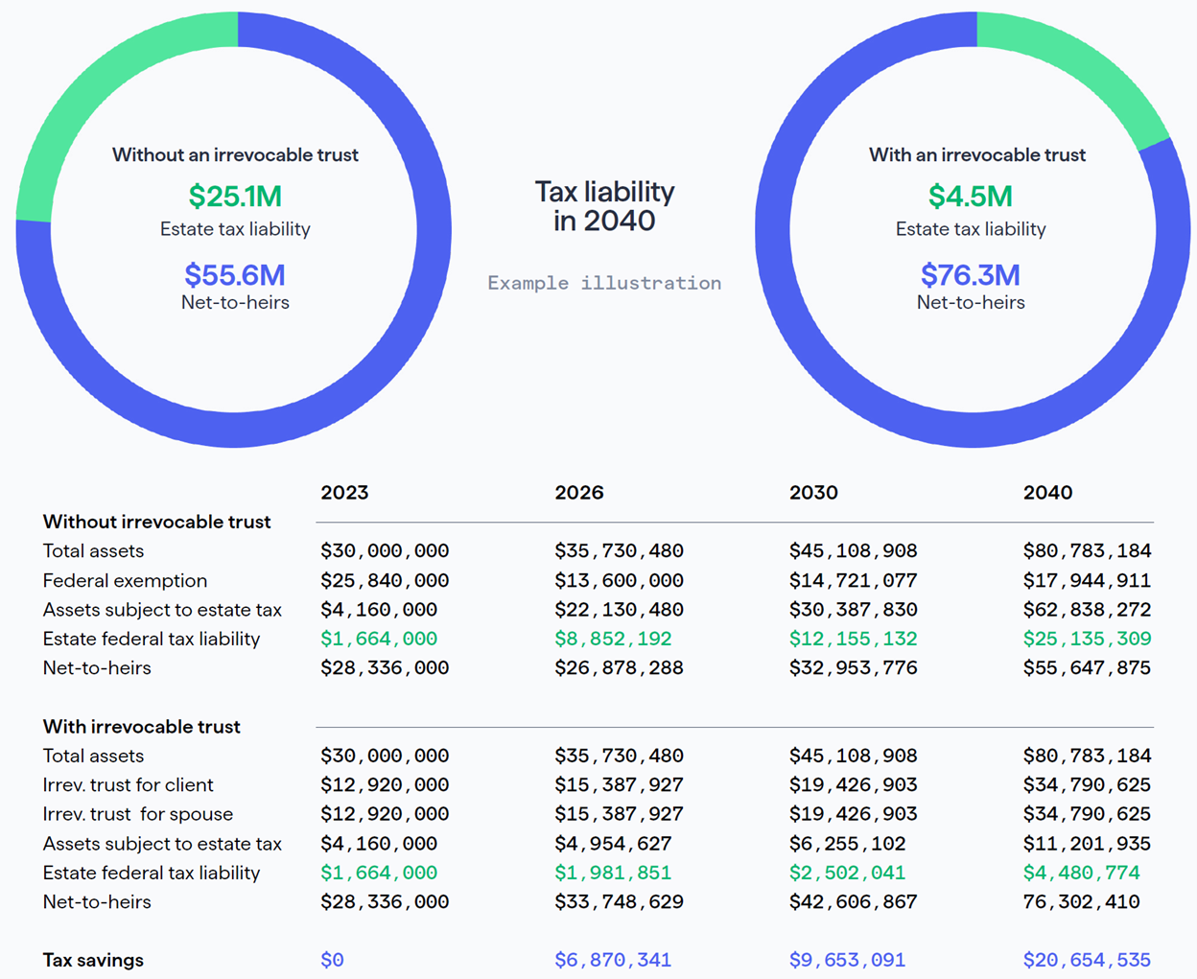1197x979 pixels.
Task: Select the 2040 column header
Action: coord(1047,493)
